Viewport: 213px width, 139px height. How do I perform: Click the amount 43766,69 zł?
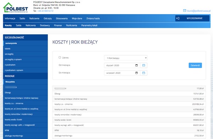click(198, 109)
